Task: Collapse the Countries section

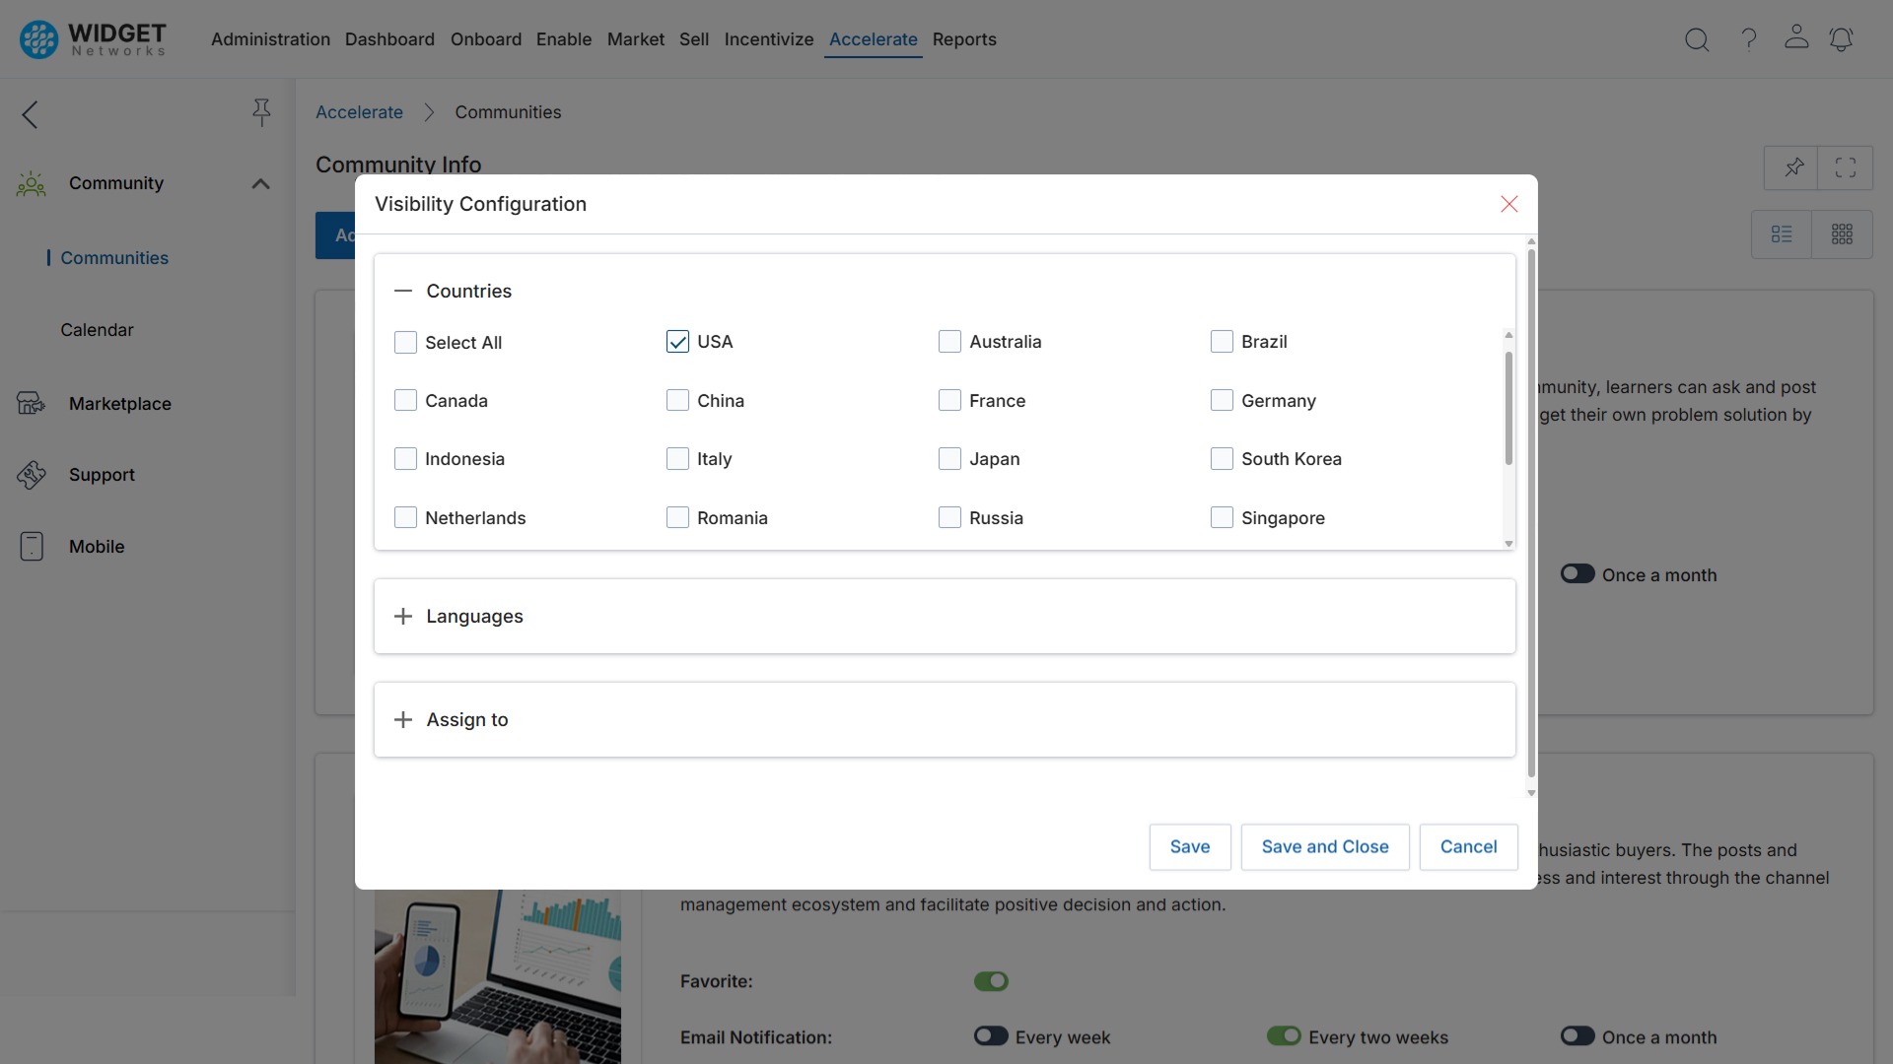Action: click(402, 291)
